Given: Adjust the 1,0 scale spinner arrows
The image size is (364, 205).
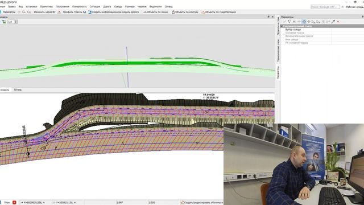Looking at the screenshot, I should (x=16, y=22).
